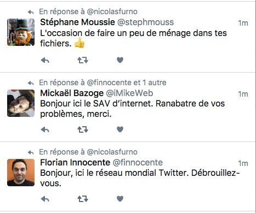This screenshot has height=213, width=256.
Task: Like Florian Innocente's Débrouillez-vous tweet
Action: click(120, 199)
